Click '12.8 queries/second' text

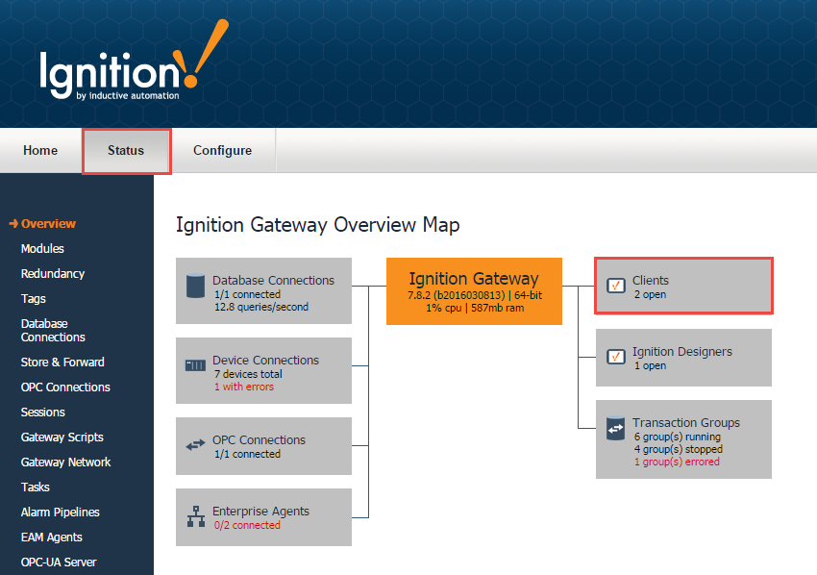point(261,307)
